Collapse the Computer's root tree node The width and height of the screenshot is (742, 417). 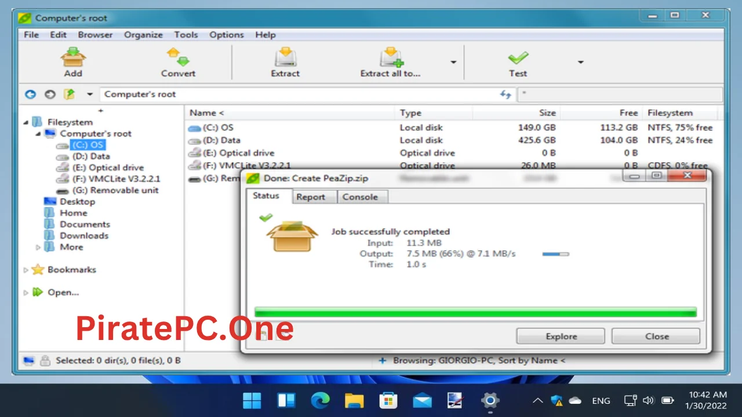click(x=38, y=134)
